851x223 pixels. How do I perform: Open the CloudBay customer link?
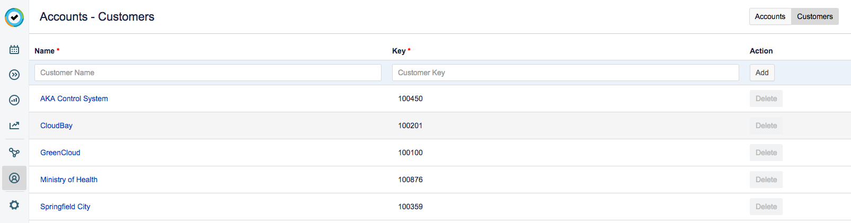click(x=56, y=126)
